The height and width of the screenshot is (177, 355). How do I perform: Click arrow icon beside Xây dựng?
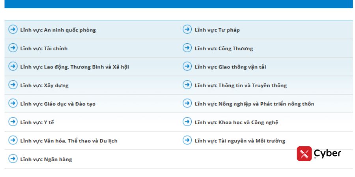(13, 85)
